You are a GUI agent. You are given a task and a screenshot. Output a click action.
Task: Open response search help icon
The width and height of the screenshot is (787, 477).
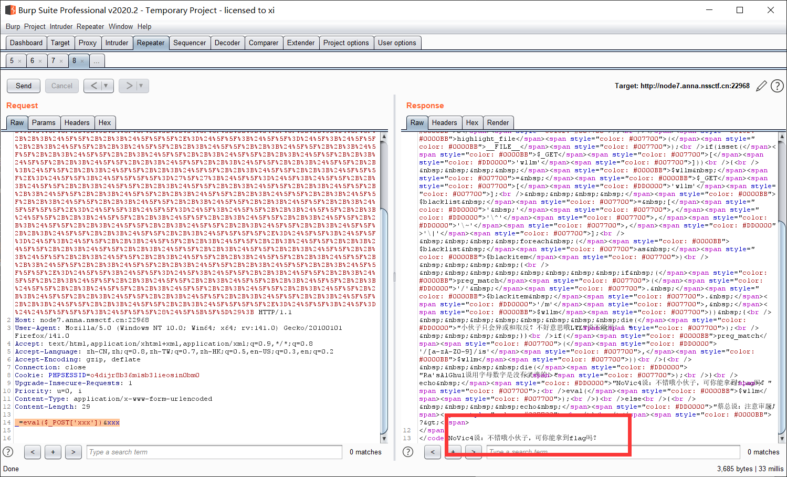click(408, 452)
